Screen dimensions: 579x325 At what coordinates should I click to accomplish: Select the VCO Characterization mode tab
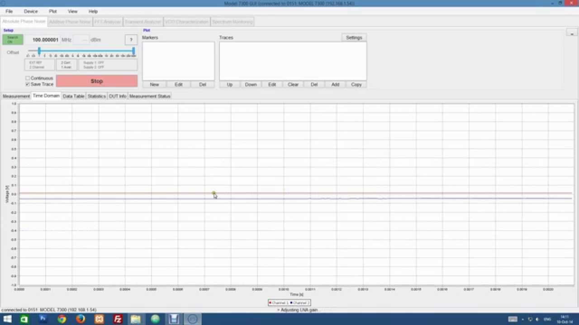coord(187,22)
